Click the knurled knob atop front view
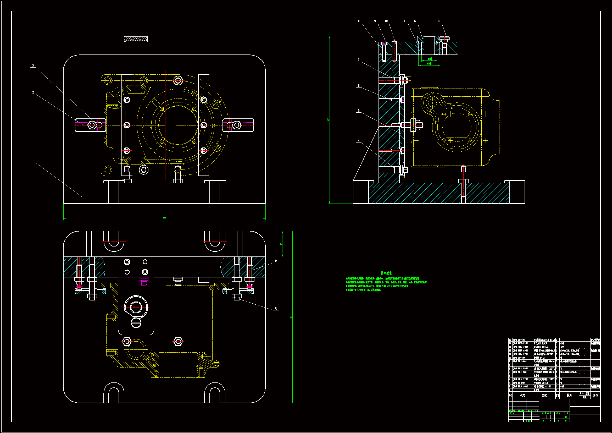 (x=136, y=39)
